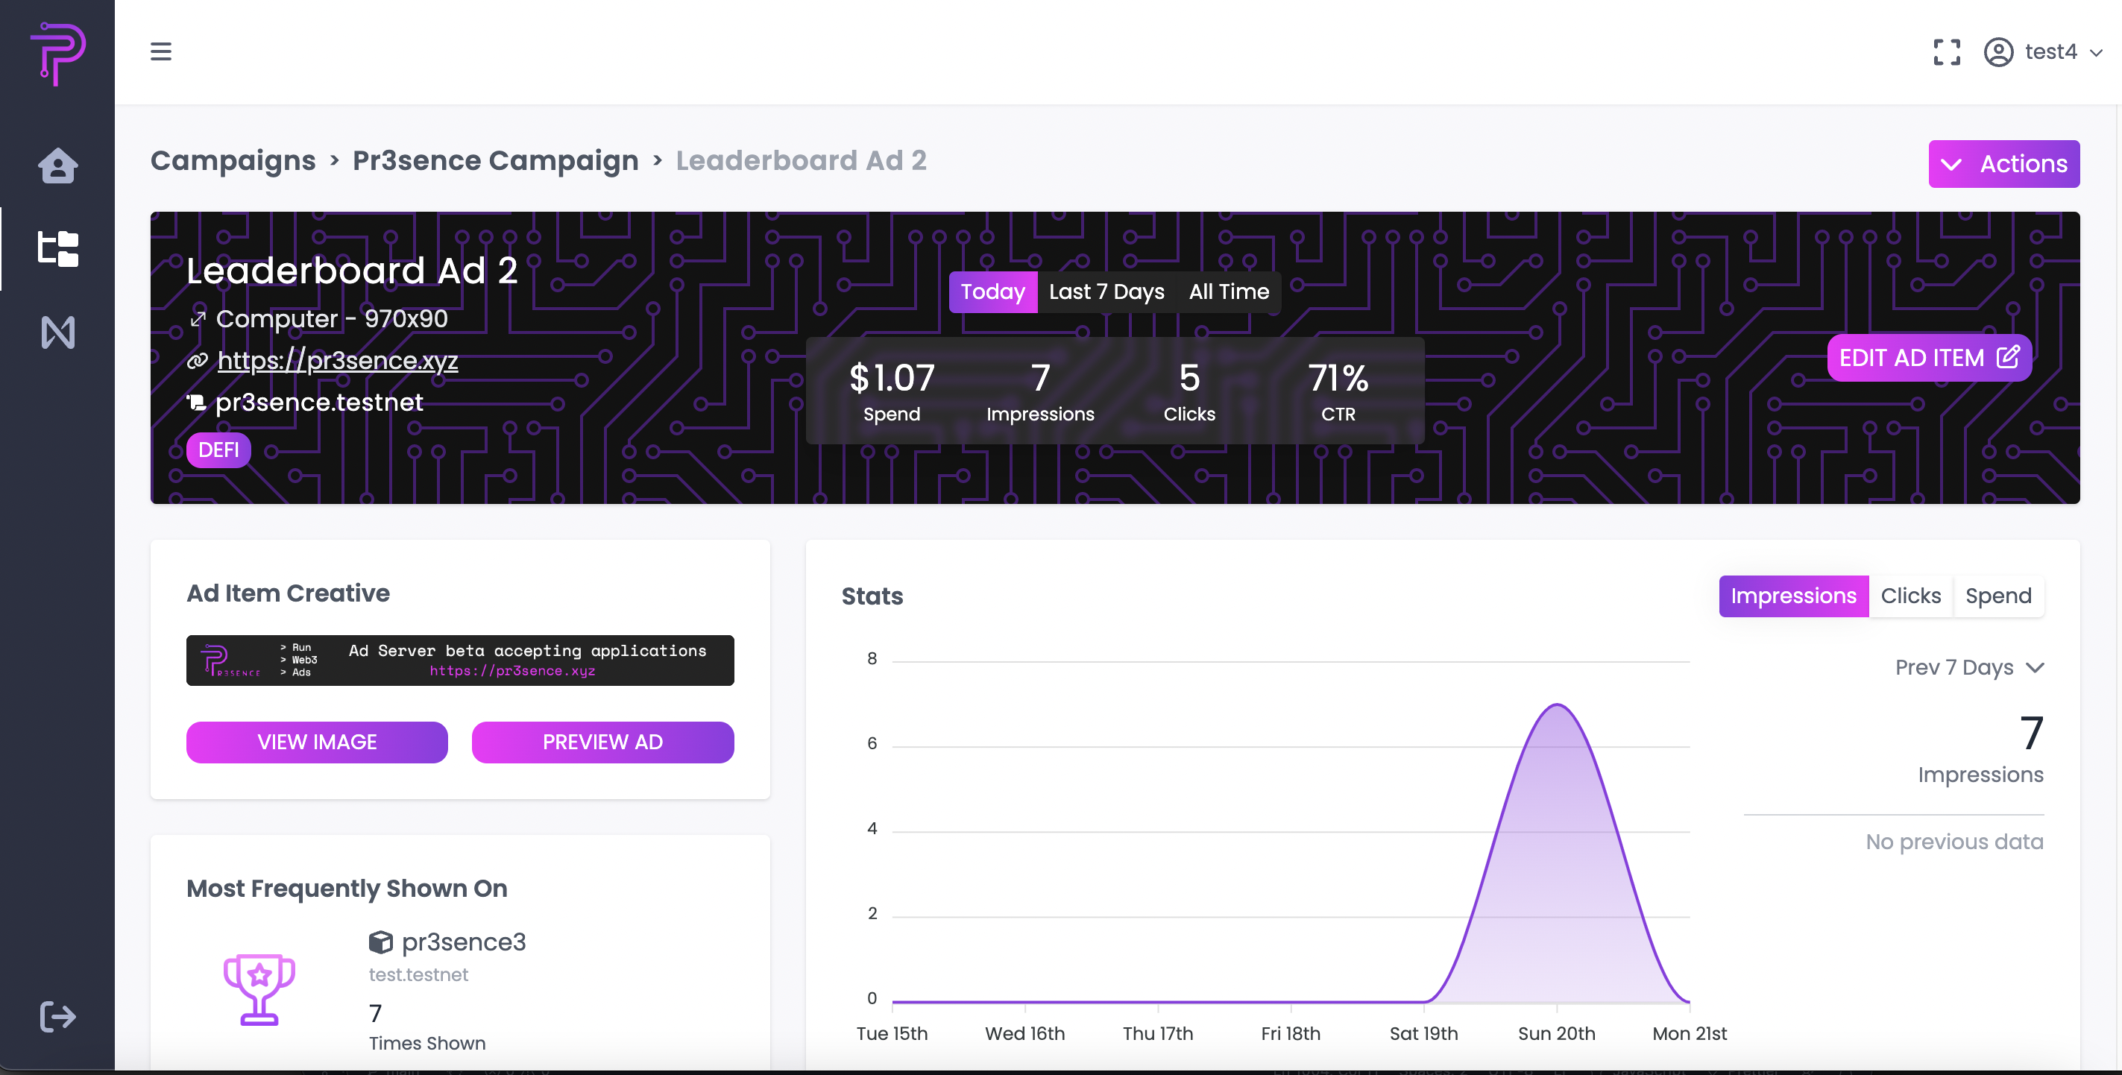This screenshot has width=2122, height=1075.
Task: Enter fullscreen mode via corner-brackets icon
Action: pos(1947,52)
